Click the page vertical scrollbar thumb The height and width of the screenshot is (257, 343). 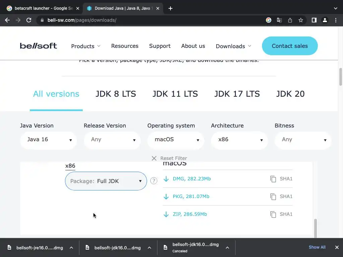340,77
